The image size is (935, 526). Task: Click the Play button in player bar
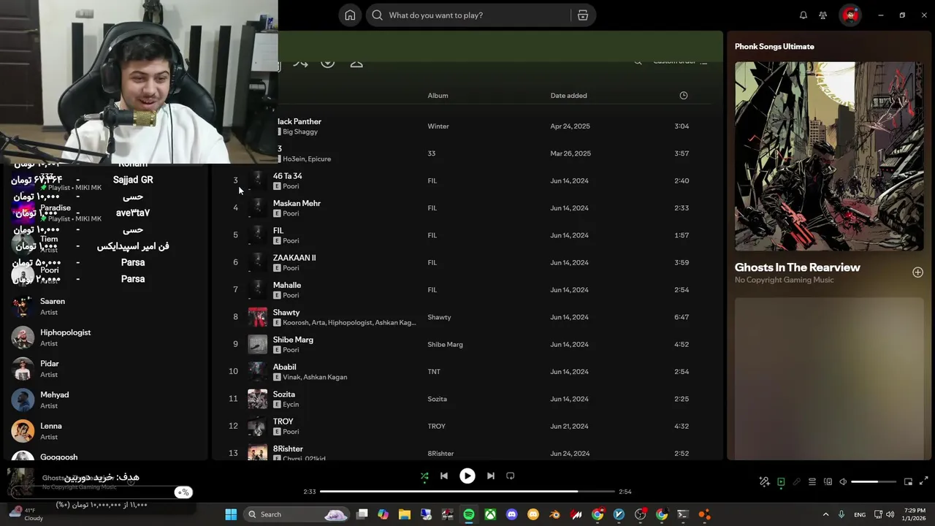click(x=467, y=476)
